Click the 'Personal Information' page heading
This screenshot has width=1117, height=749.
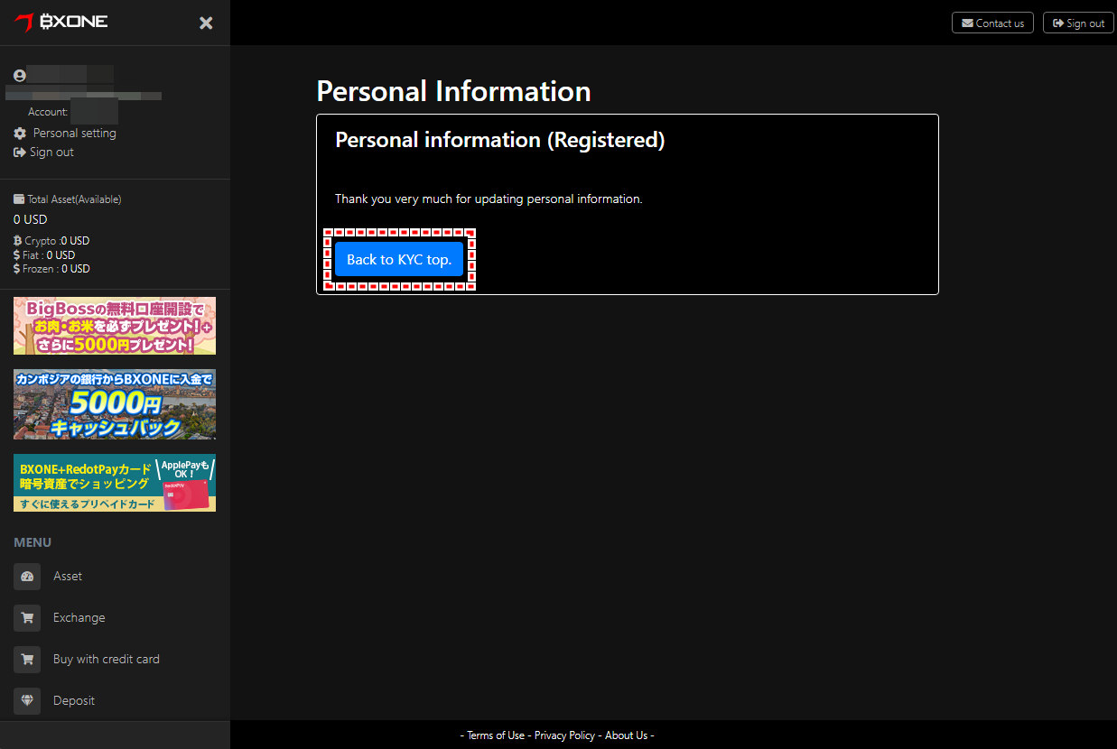(454, 91)
